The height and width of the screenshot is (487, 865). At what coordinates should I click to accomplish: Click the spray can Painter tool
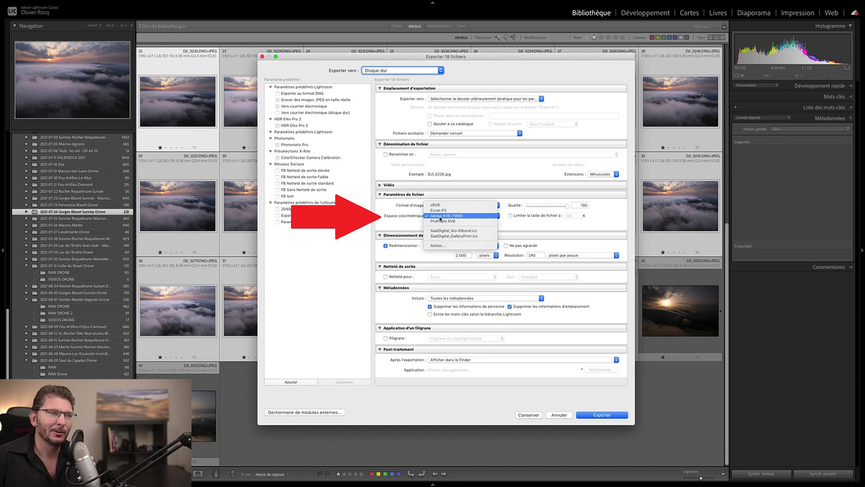[x=216, y=474]
